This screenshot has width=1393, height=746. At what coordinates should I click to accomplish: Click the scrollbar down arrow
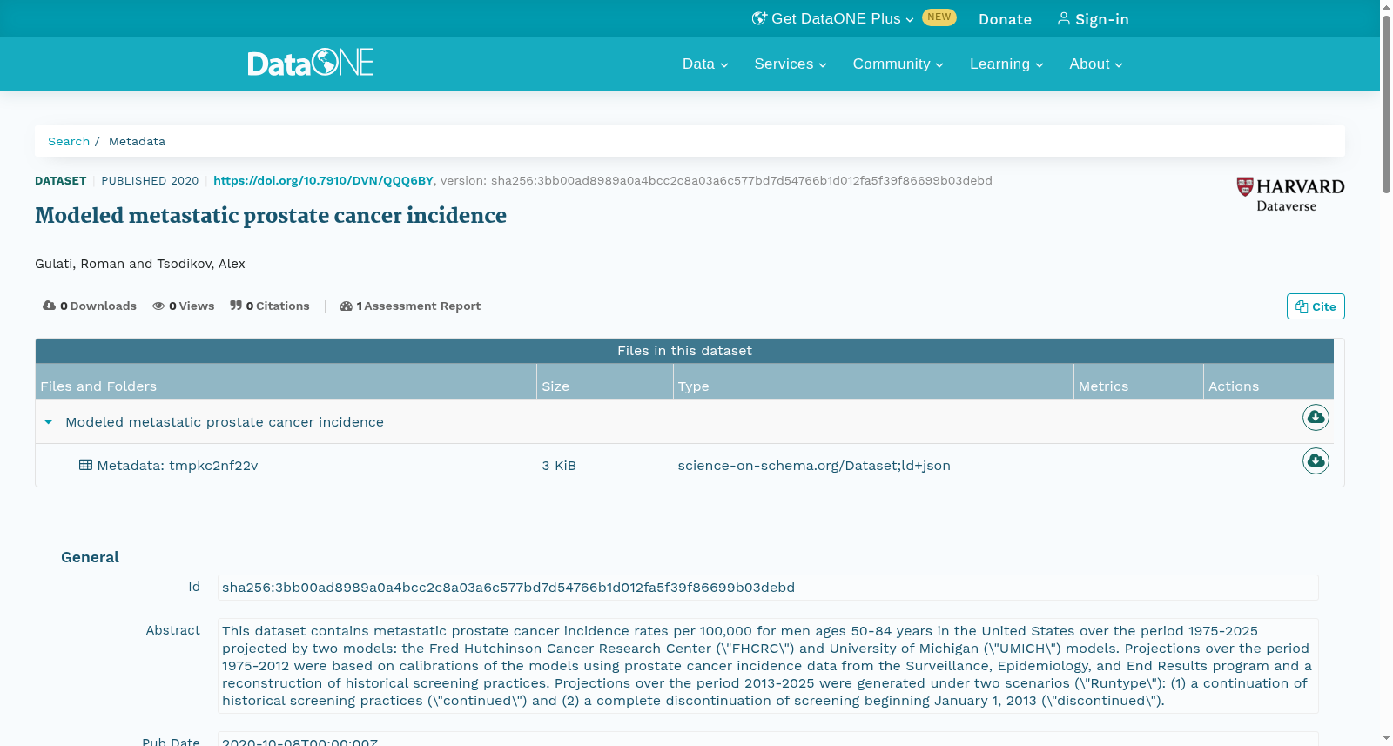pos(1387,738)
